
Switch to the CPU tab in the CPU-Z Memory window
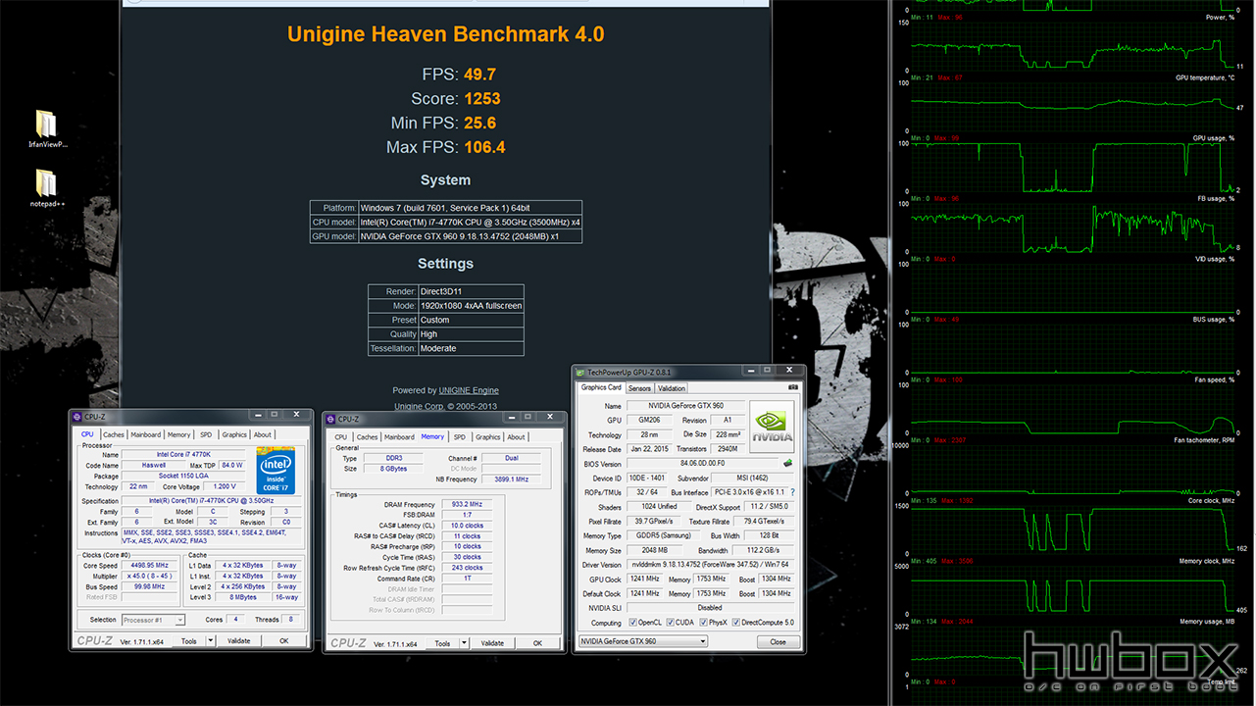point(341,437)
